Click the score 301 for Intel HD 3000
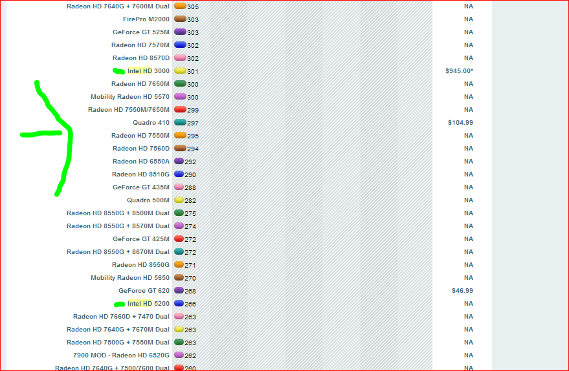This screenshot has width=569, height=371. coord(193,71)
